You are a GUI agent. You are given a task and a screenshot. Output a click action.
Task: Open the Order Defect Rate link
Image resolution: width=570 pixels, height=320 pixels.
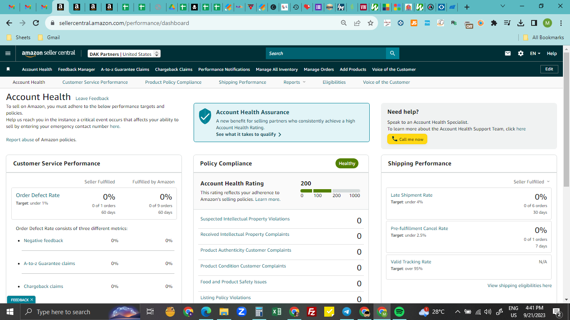point(38,195)
